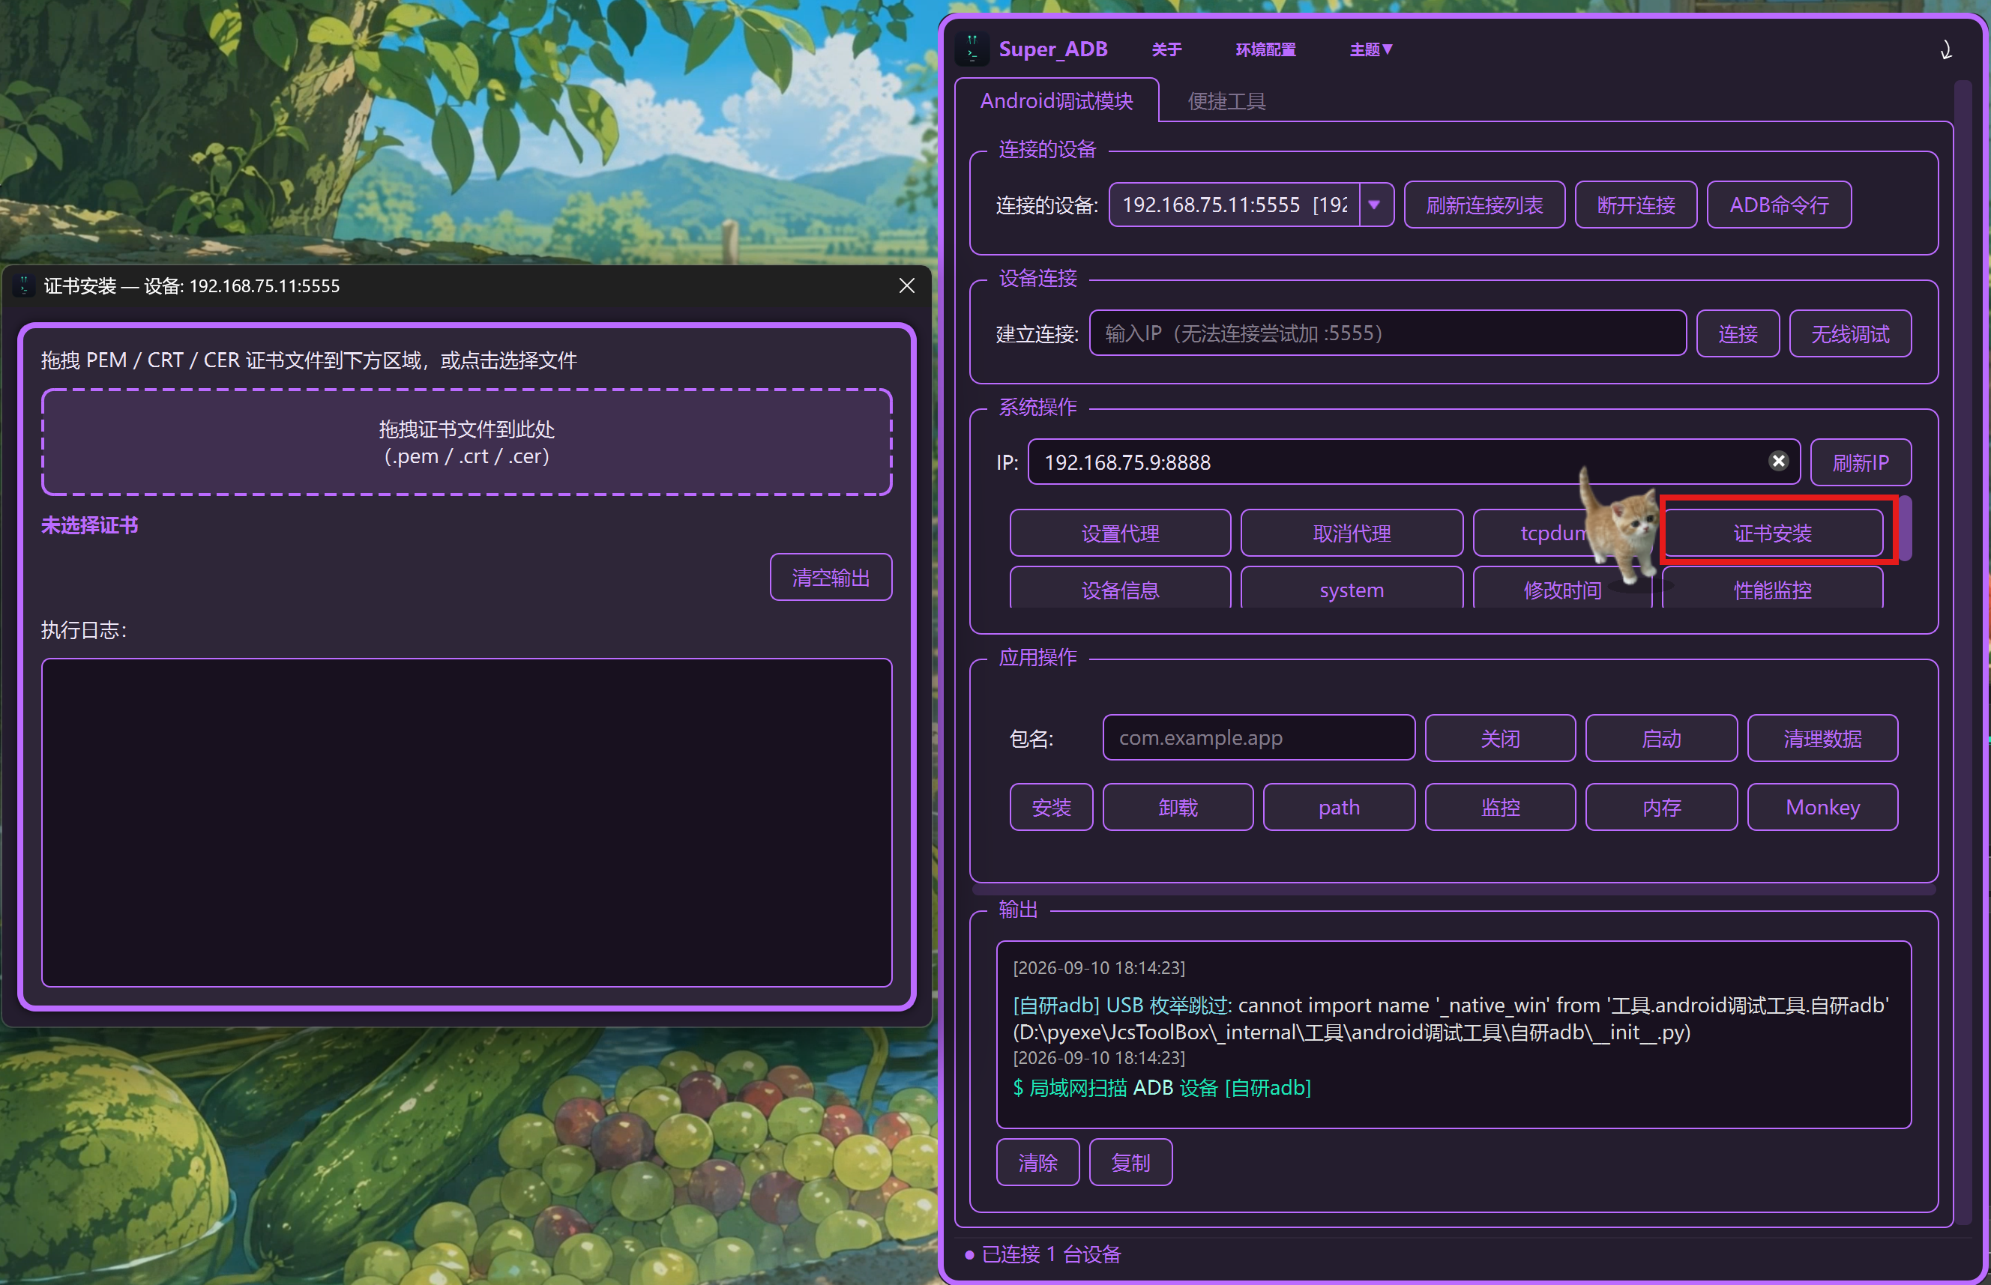This screenshot has height=1285, width=1991.
Task: Click the 安装 button
Action: (1051, 807)
